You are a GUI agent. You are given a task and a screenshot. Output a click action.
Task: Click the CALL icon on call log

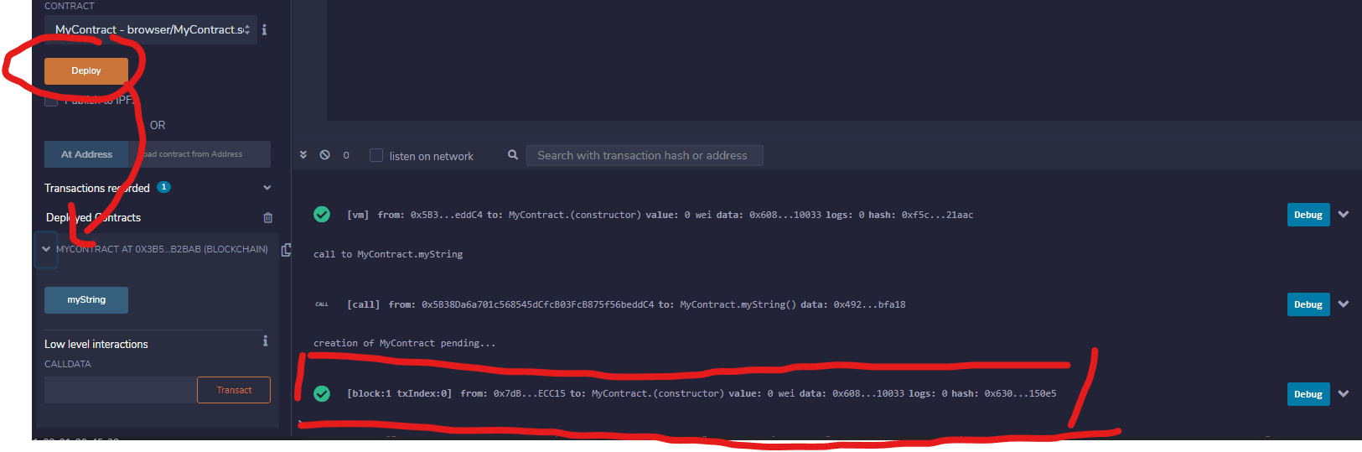pos(322,304)
